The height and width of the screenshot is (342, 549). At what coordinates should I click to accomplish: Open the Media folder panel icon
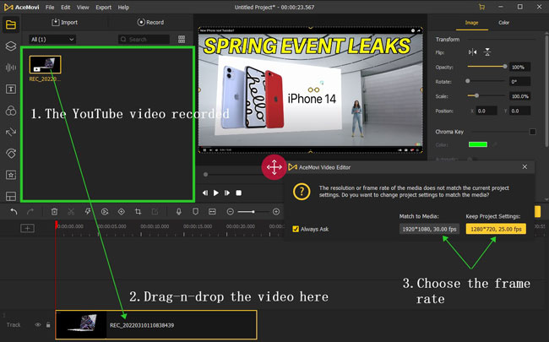pos(11,24)
